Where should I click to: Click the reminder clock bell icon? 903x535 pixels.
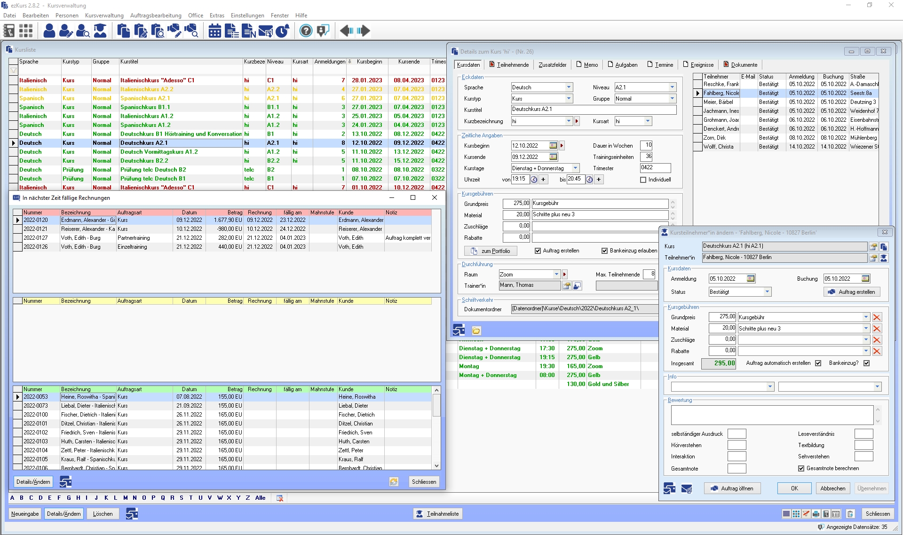282,31
